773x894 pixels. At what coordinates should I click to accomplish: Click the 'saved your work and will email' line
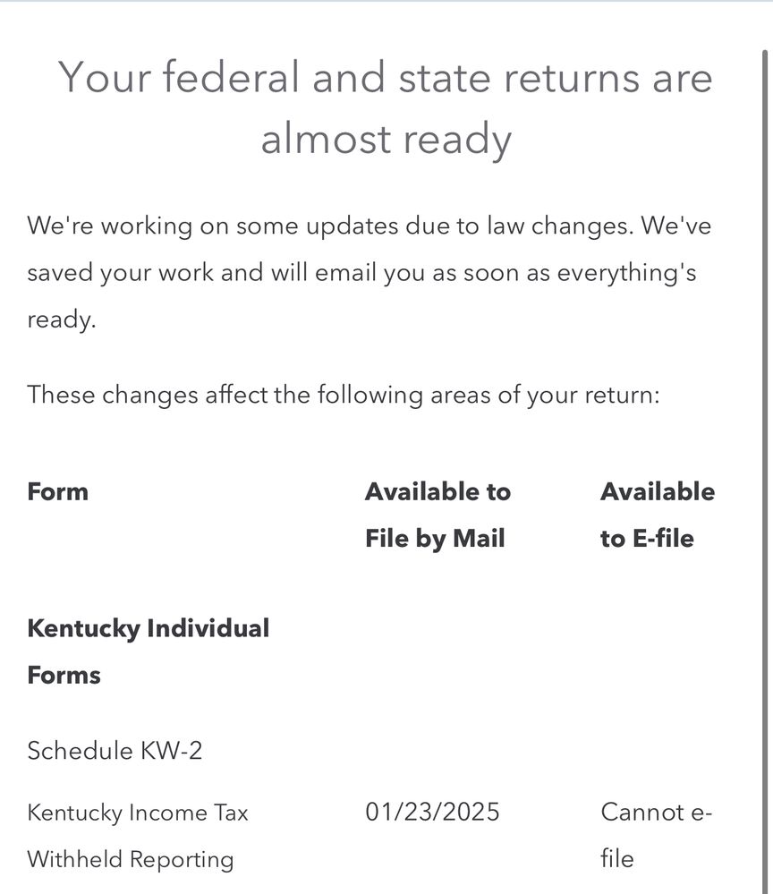click(361, 273)
